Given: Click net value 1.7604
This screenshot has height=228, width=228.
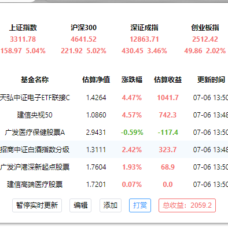Looking at the screenshot, I should coord(96,167).
